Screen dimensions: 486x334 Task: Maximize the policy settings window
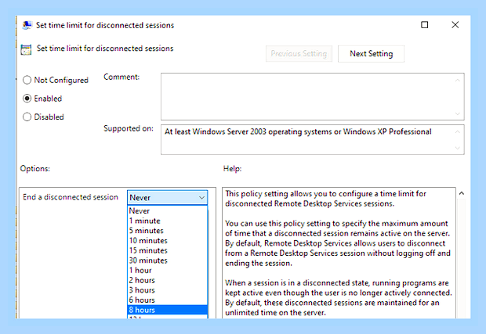pos(425,25)
